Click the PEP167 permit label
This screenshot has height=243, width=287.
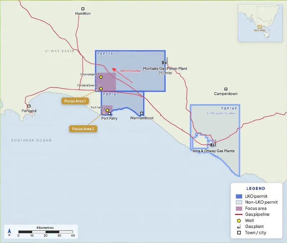tap(111, 94)
